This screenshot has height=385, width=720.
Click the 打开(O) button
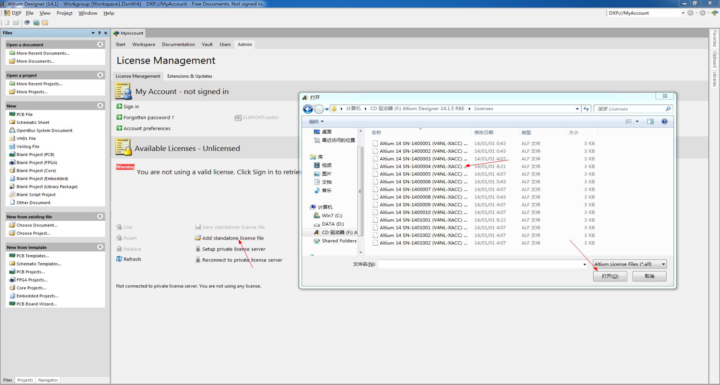pos(610,276)
